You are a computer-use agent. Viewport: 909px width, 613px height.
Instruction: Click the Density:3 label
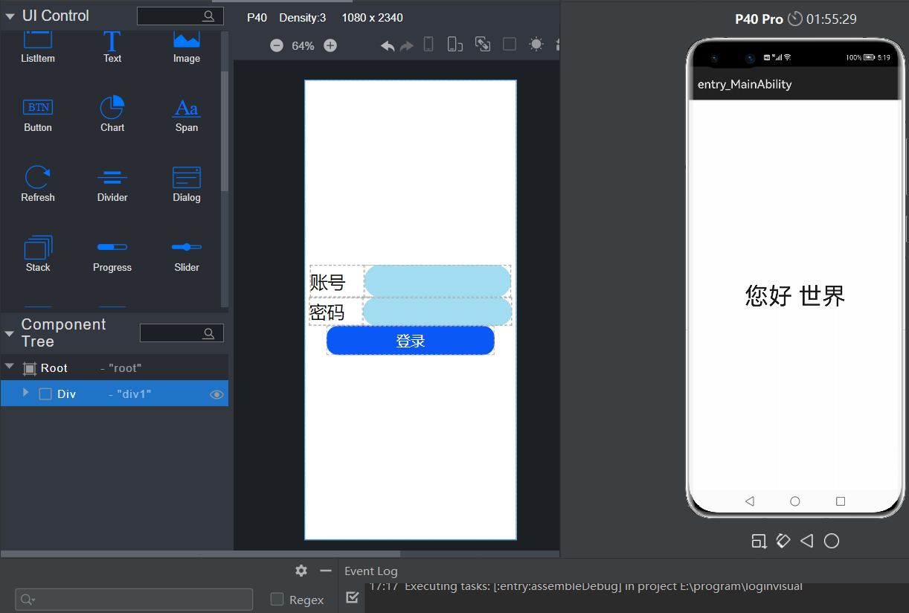(x=303, y=18)
